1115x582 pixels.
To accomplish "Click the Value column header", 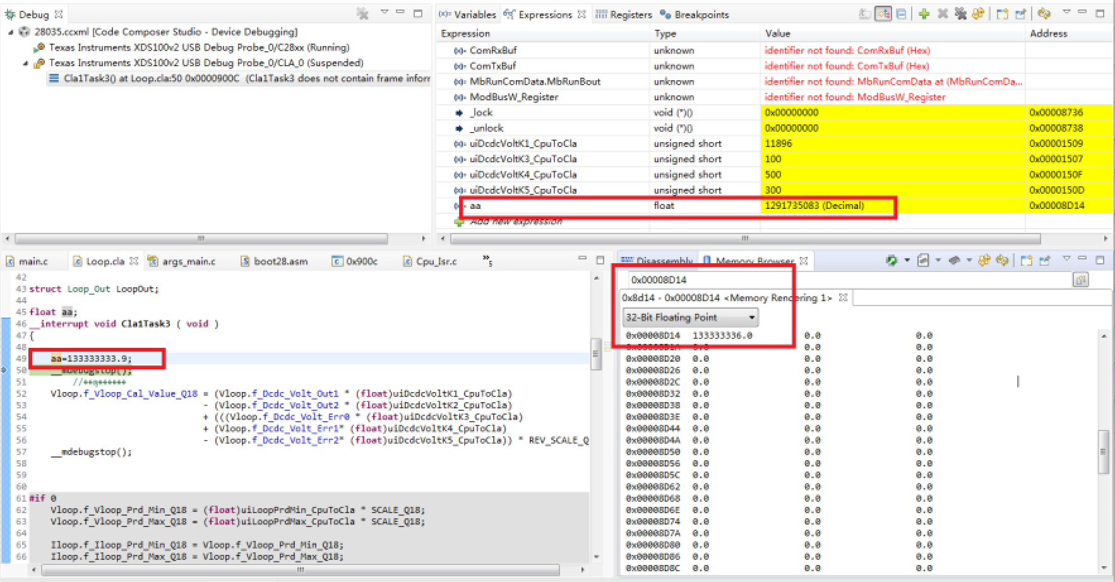I will click(x=893, y=34).
